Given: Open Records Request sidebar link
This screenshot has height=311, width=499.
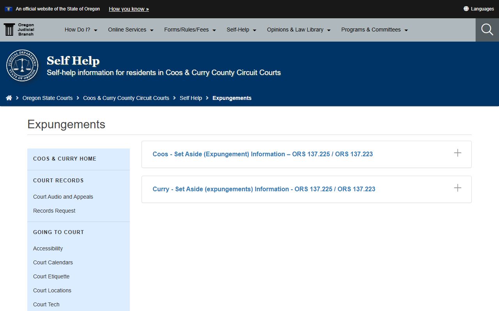Looking at the screenshot, I should click(x=54, y=211).
